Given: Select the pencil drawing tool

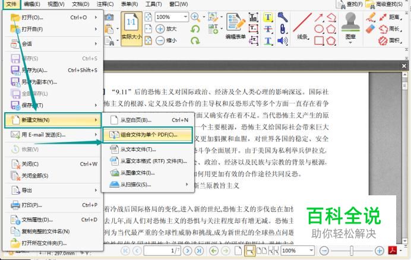Looking at the screenshot, I should pos(371,17).
